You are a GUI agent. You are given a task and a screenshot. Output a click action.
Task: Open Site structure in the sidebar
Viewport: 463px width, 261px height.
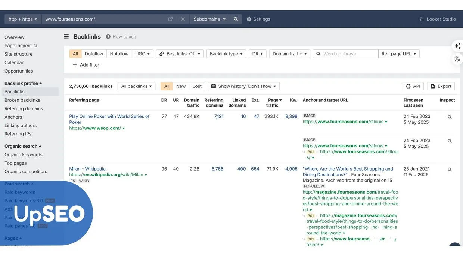pyautogui.click(x=19, y=54)
